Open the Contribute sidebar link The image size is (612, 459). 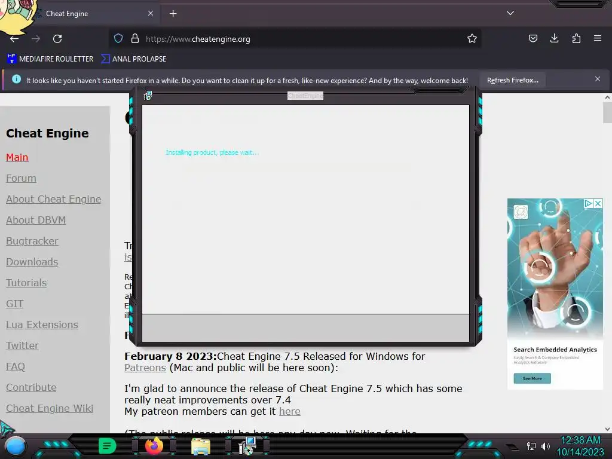(31, 387)
